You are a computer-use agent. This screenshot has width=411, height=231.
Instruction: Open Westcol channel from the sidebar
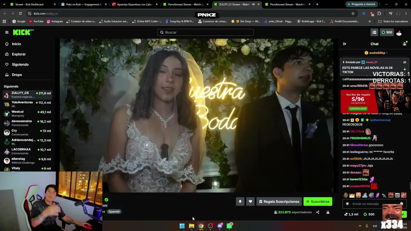[x=27, y=113]
